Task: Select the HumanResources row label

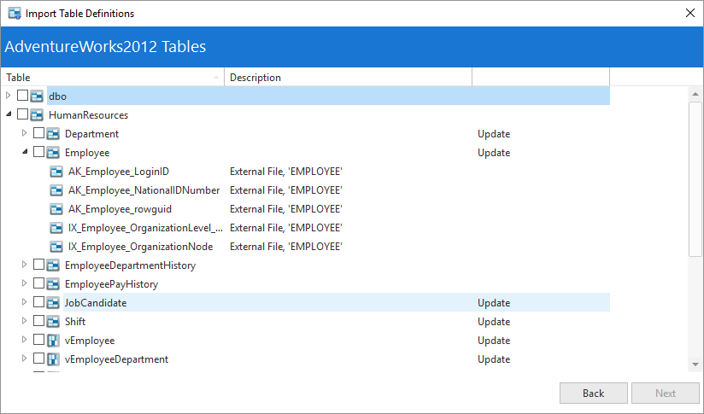Action: point(89,115)
